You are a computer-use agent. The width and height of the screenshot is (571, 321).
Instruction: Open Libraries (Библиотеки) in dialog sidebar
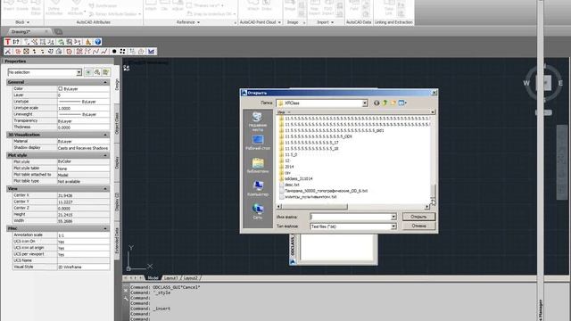click(258, 166)
